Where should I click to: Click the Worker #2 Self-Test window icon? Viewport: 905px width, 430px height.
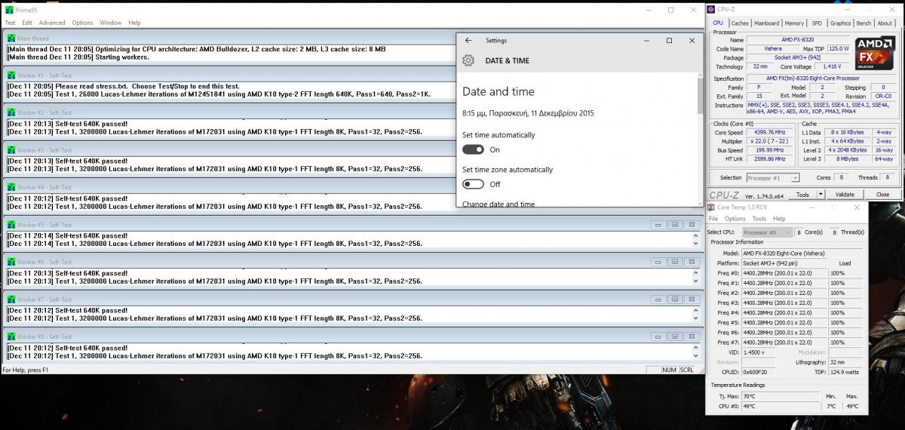pos(11,112)
